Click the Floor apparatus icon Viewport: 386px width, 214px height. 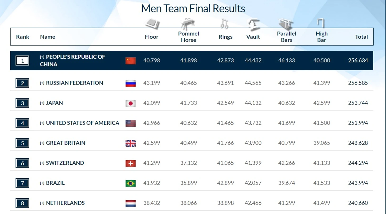(x=152, y=24)
